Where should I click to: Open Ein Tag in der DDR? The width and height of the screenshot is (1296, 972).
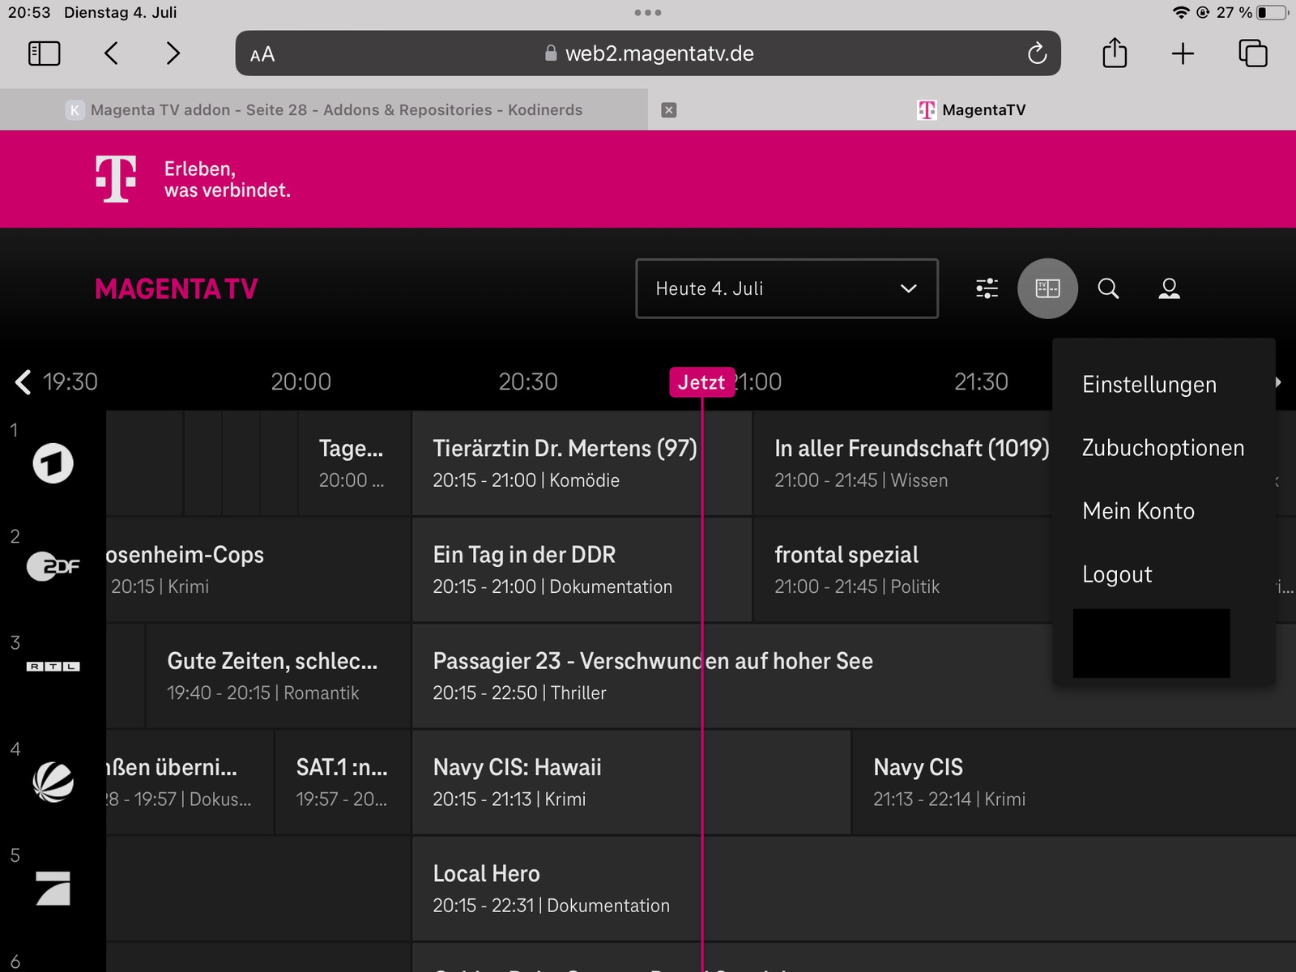pos(582,569)
